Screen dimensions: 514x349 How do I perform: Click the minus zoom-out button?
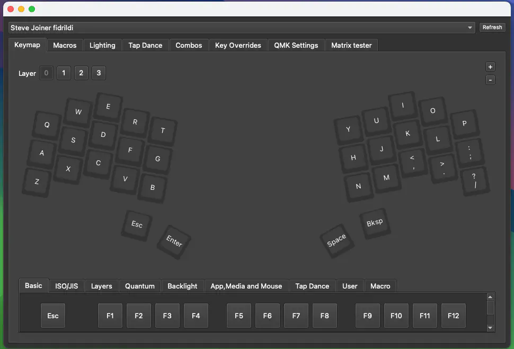tap(490, 80)
